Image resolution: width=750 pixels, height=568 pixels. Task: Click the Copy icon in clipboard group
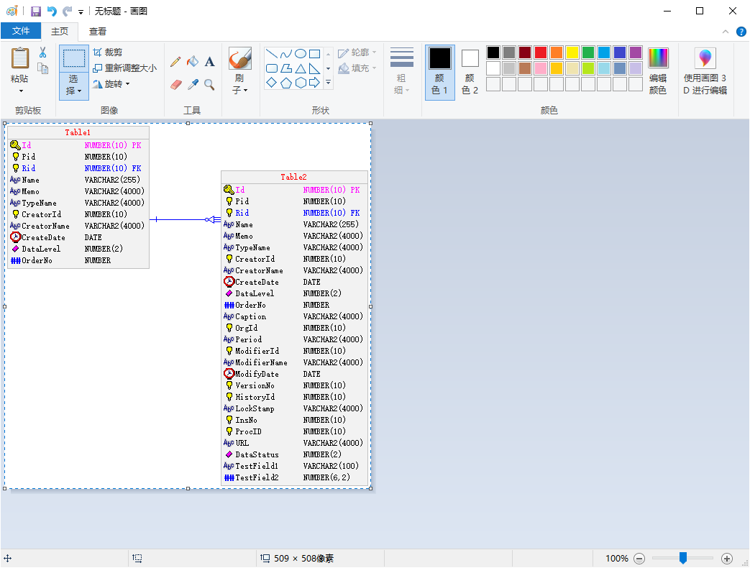pyautogui.click(x=43, y=68)
